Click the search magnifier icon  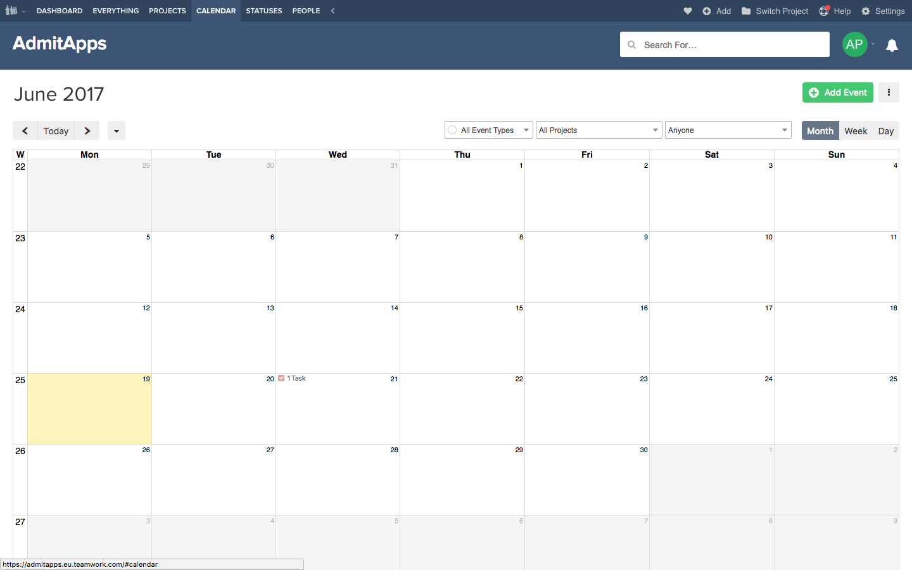(631, 45)
